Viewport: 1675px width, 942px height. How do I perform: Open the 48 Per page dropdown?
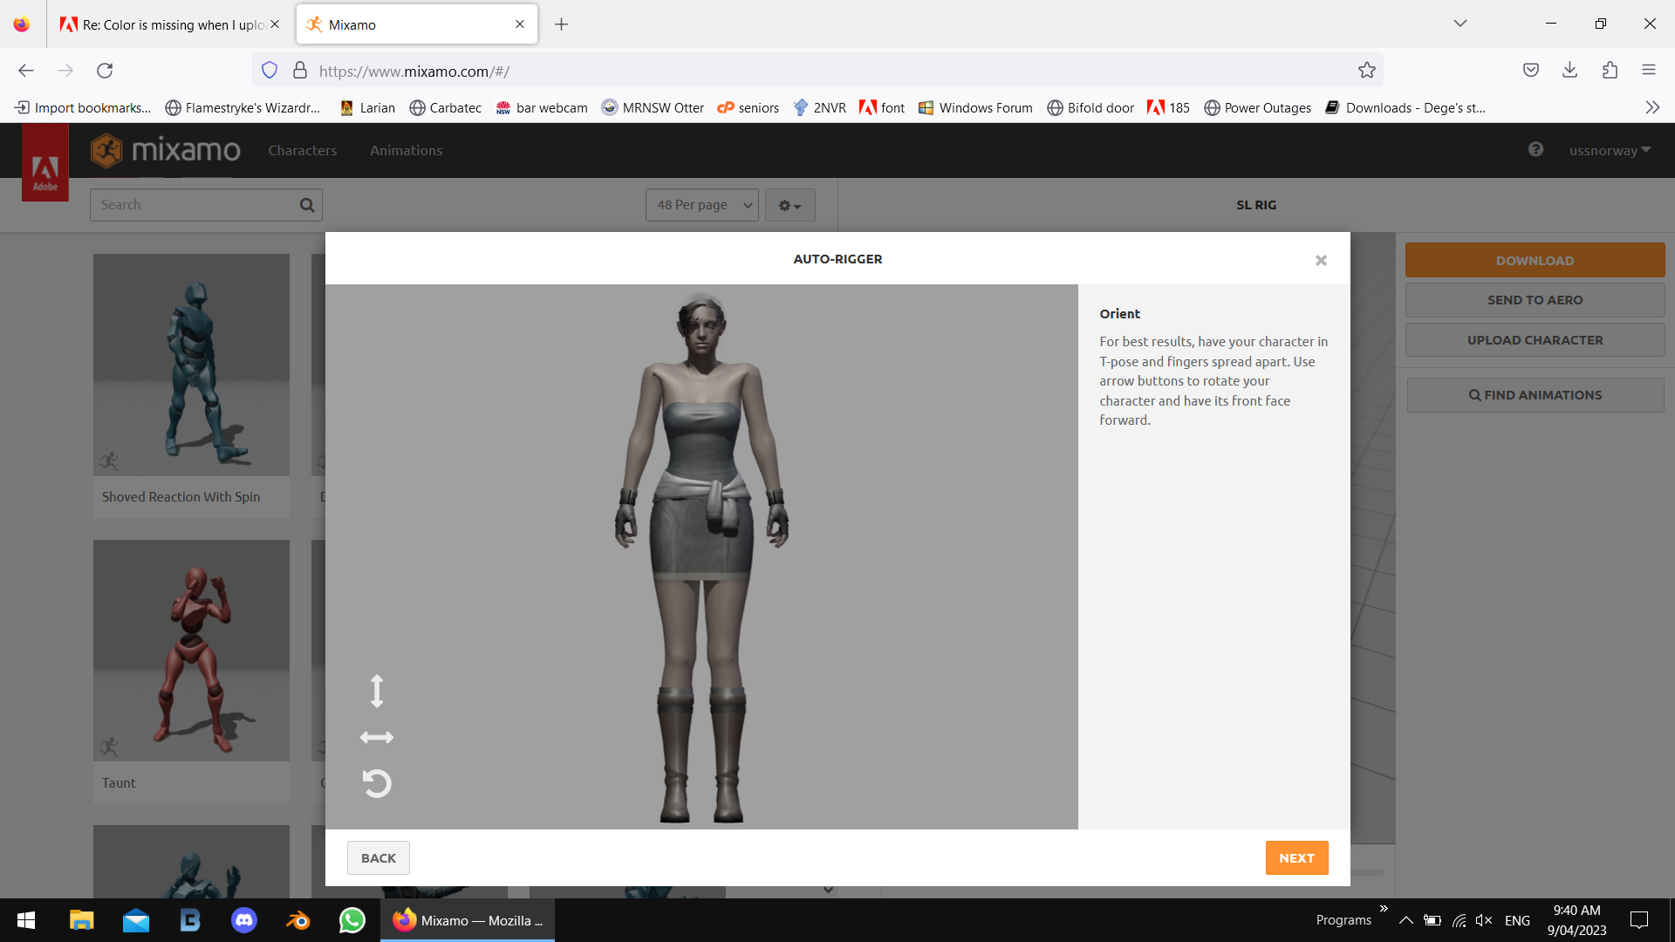[701, 204]
